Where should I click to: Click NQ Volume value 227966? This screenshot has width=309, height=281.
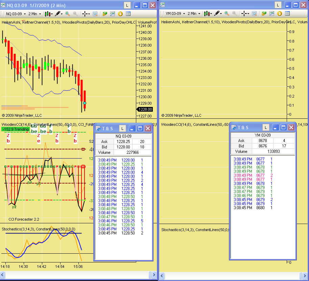(x=133, y=152)
